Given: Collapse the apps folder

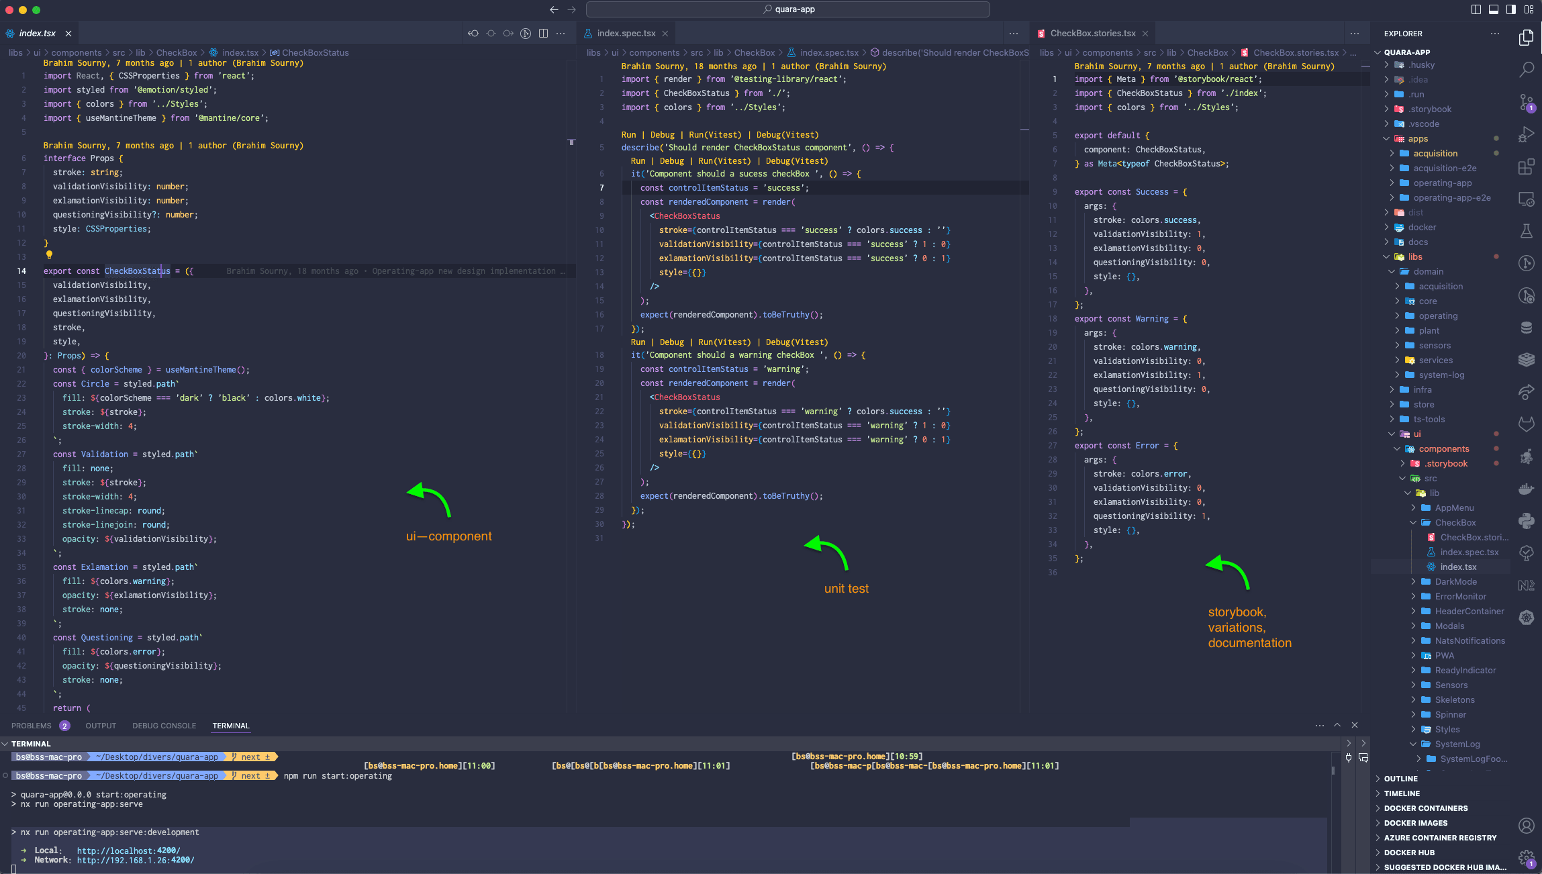Looking at the screenshot, I should 1418,139.
